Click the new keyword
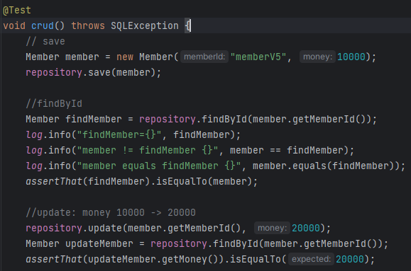Screen dimensions: 411x271 pos(125,57)
